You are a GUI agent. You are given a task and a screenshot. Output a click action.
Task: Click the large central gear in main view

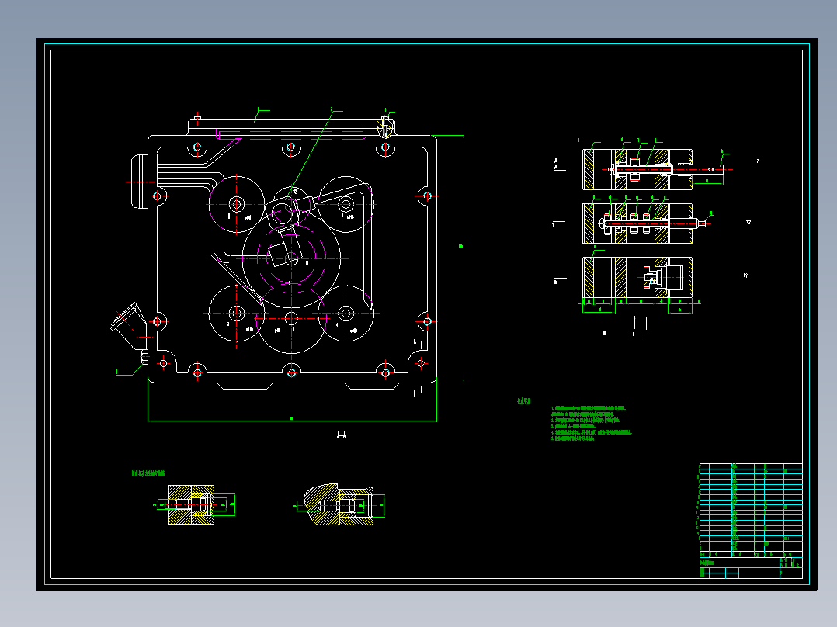(x=291, y=259)
